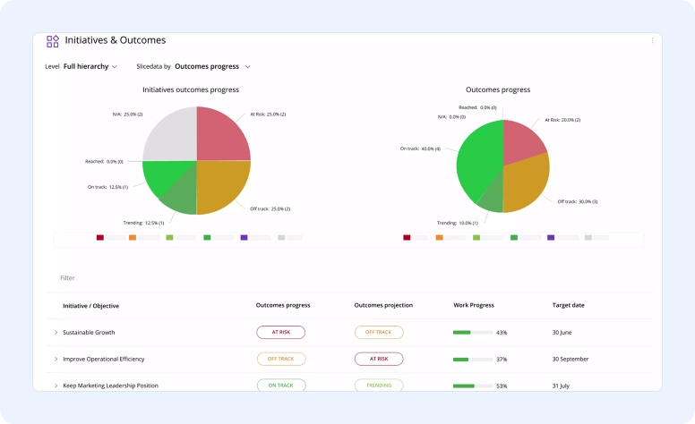695x424 pixels.
Task: Click the 43% work progress bar
Action: [472, 333]
